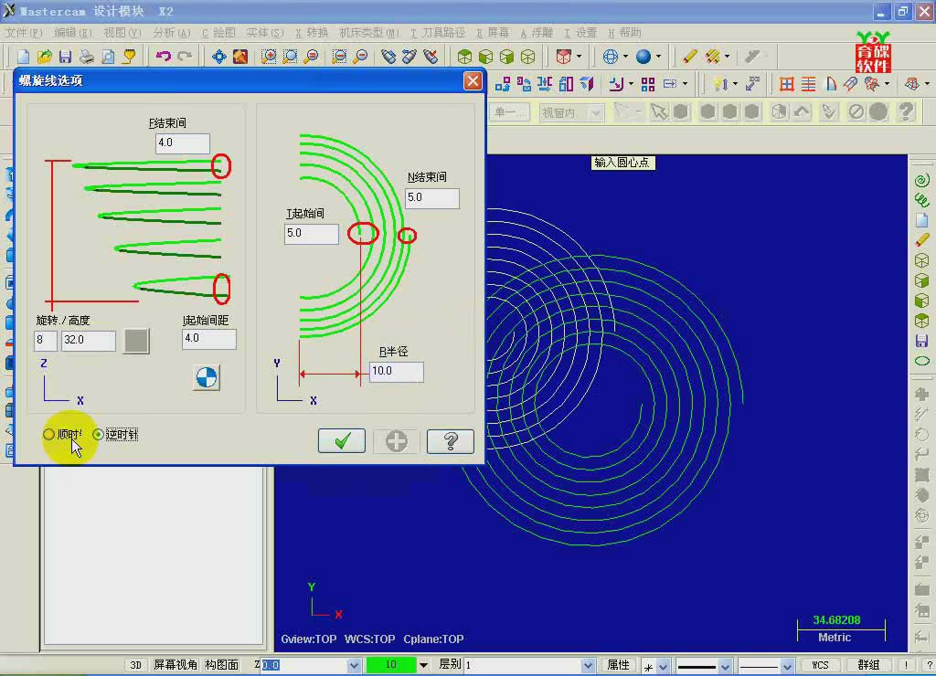
Task: Click the Print icon in toolbar
Action: click(x=87, y=57)
